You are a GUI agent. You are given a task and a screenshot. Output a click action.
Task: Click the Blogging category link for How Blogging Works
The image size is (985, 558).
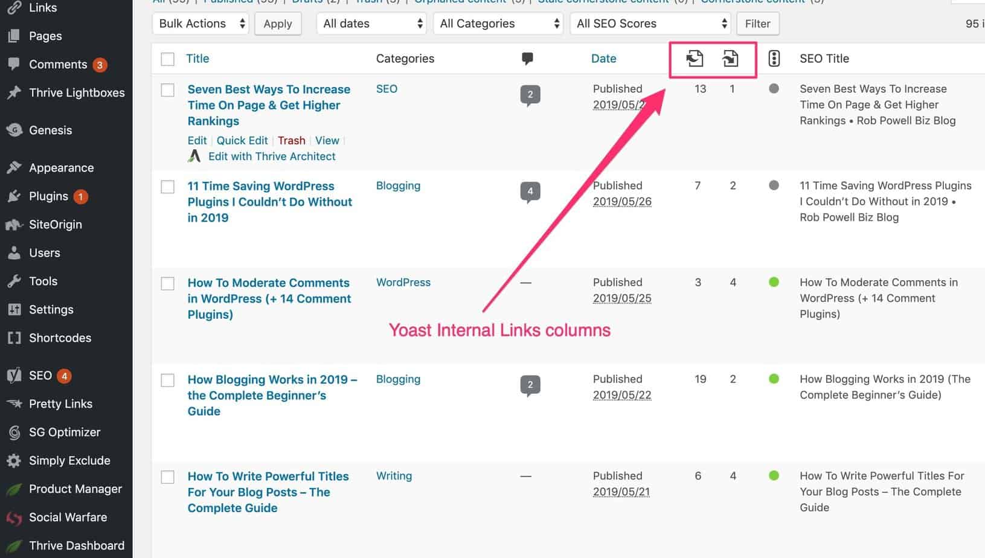(398, 379)
